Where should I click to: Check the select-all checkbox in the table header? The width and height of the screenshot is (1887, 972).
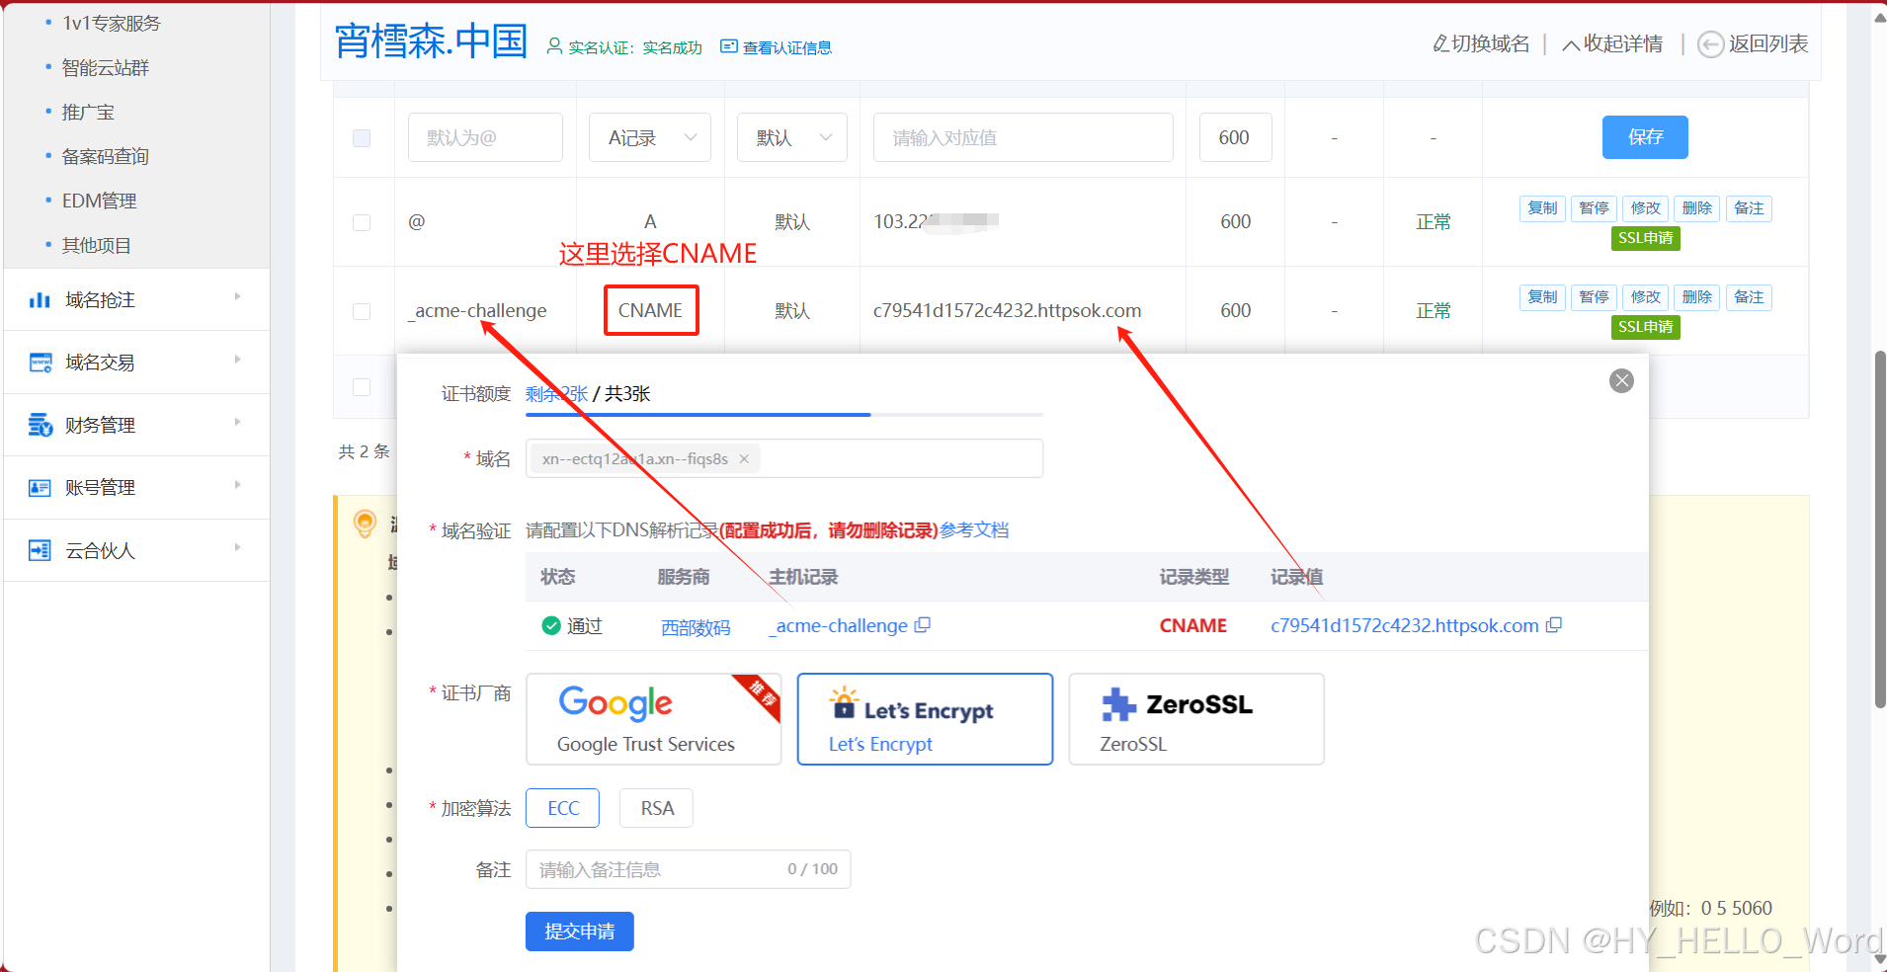[362, 138]
